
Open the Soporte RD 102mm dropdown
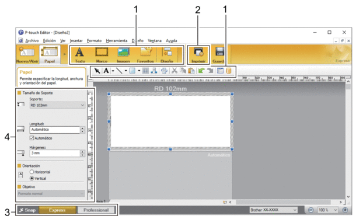[57, 105]
